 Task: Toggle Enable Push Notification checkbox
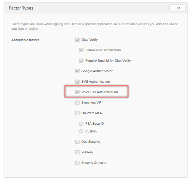coord(82,50)
